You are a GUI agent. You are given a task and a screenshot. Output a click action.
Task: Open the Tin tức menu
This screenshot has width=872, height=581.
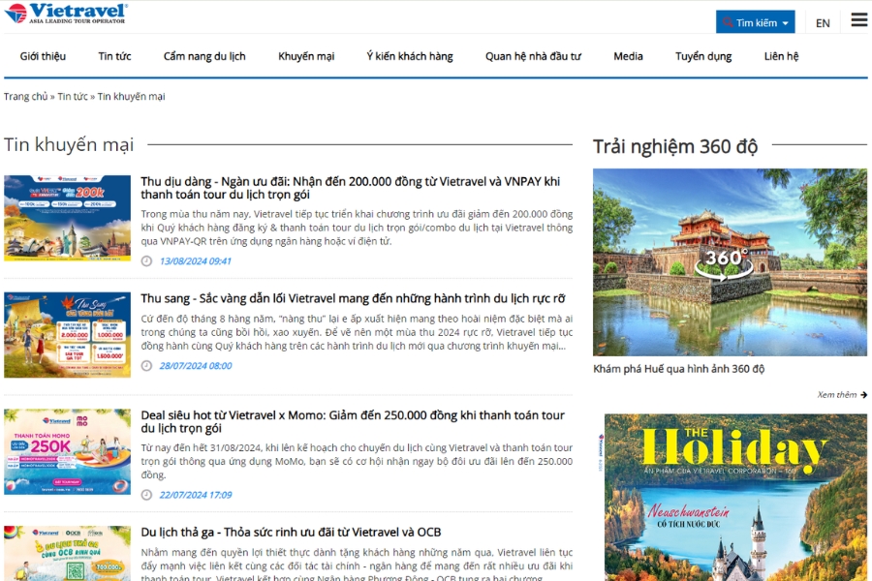coord(114,56)
